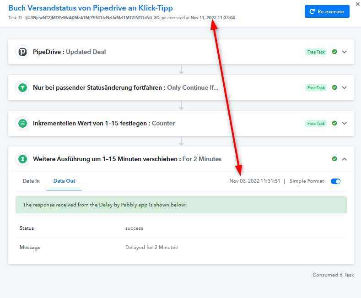Toggle the Simple Format switch

pyautogui.click(x=335, y=181)
